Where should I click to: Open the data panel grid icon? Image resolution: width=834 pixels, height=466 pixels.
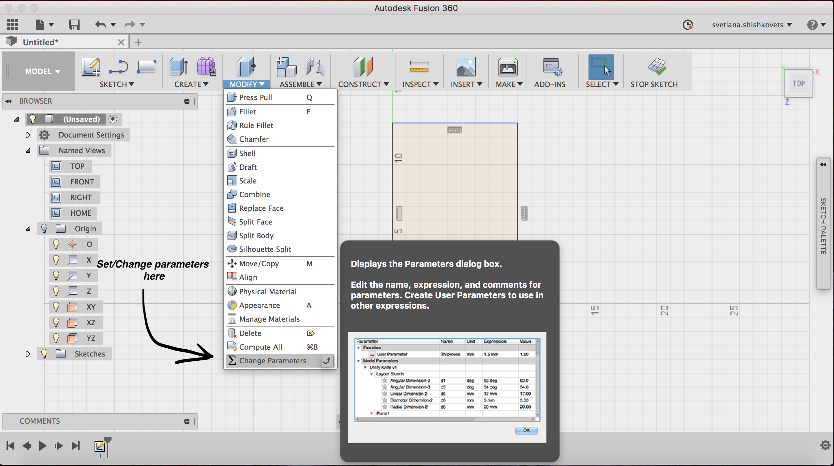[13, 24]
